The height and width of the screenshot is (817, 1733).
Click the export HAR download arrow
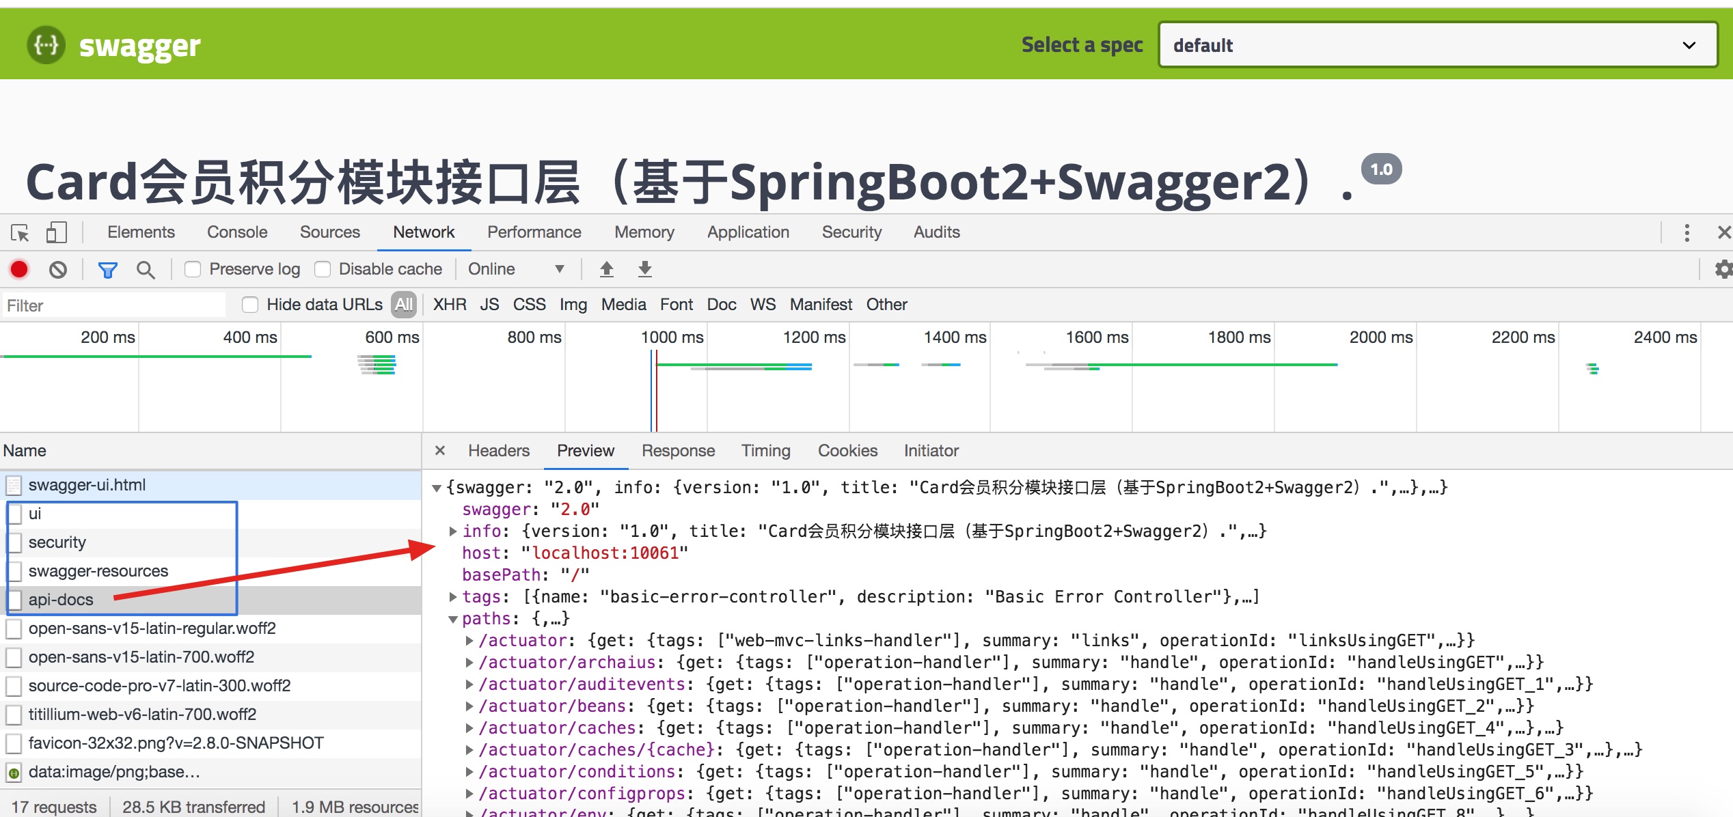[x=644, y=269]
